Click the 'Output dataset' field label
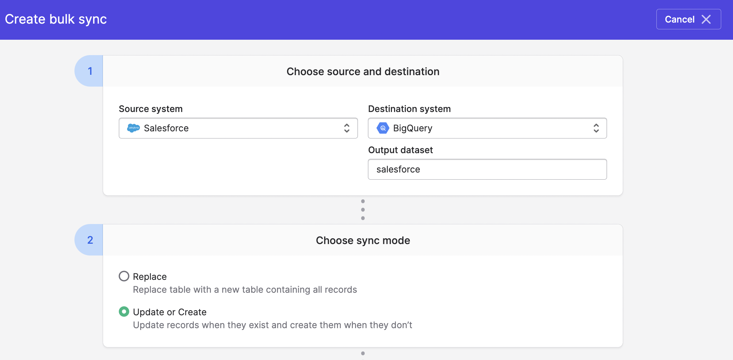The width and height of the screenshot is (733, 360). (401, 150)
